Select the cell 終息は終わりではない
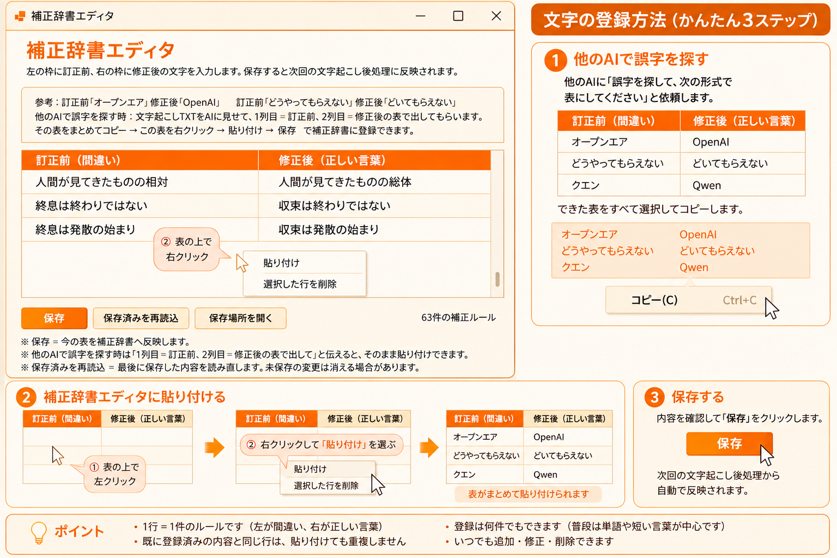The width and height of the screenshot is (837, 558). 139,205
